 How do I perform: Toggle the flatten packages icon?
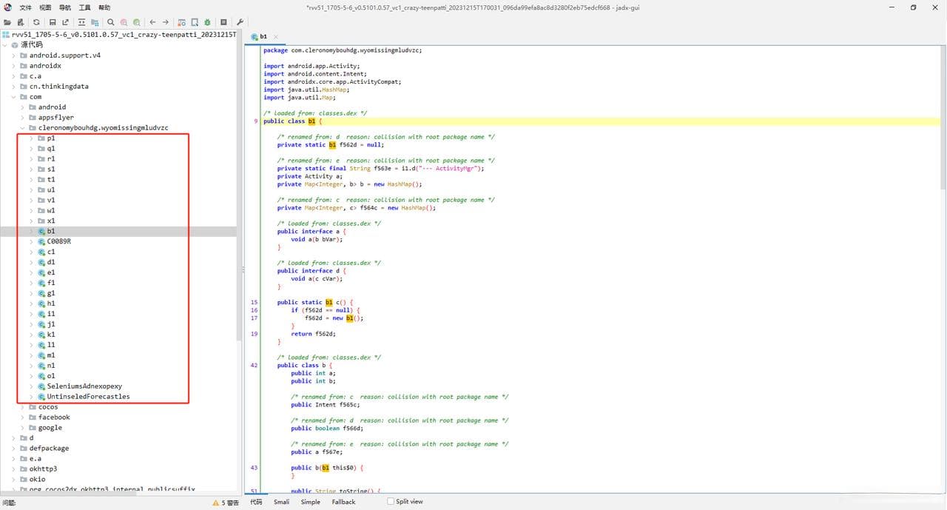[94, 22]
